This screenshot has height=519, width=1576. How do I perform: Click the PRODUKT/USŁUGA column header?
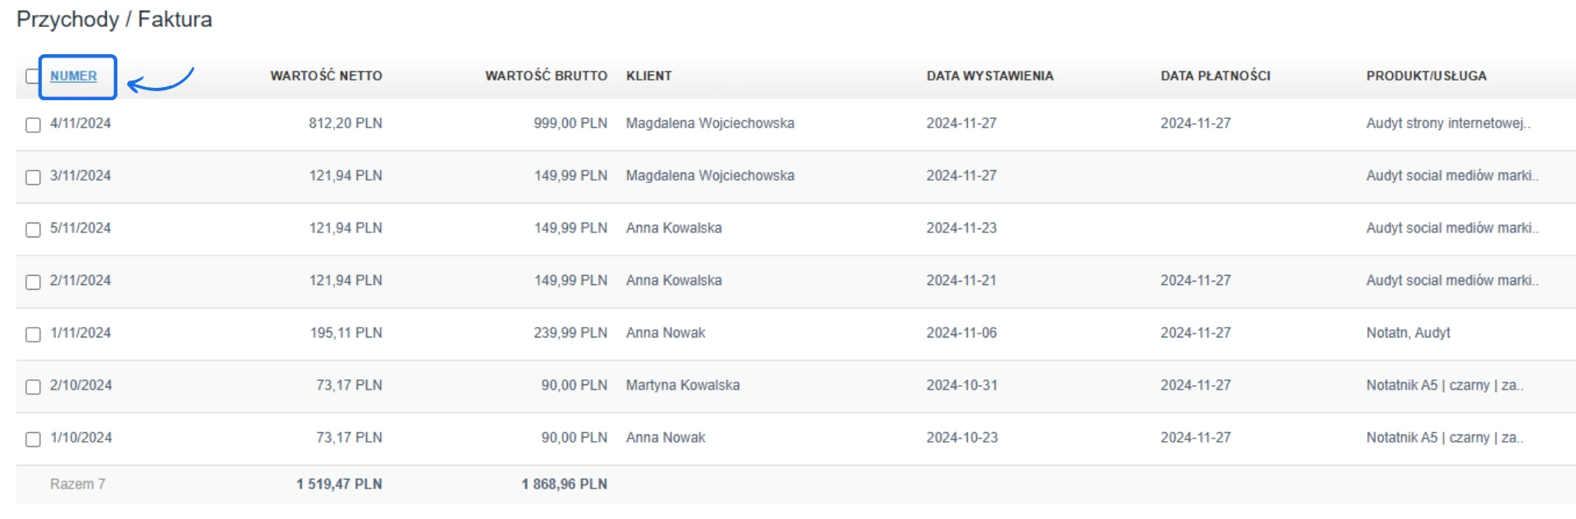(1426, 76)
